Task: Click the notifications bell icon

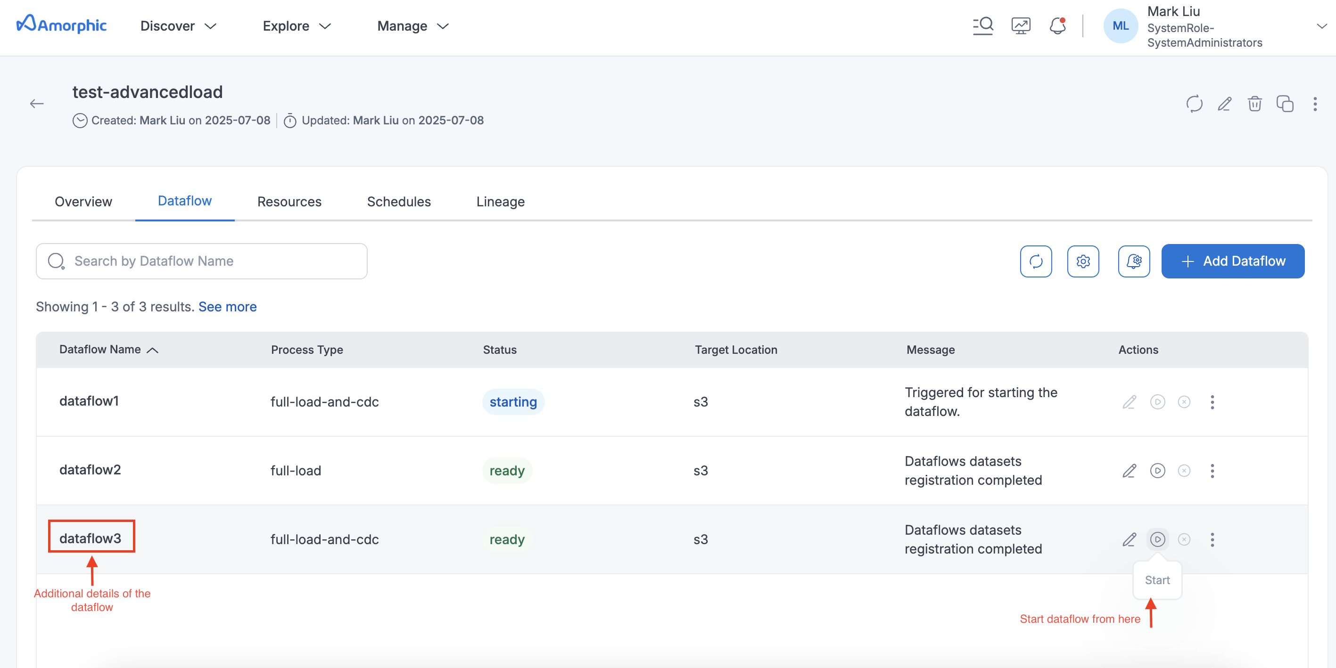Action: 1057,26
